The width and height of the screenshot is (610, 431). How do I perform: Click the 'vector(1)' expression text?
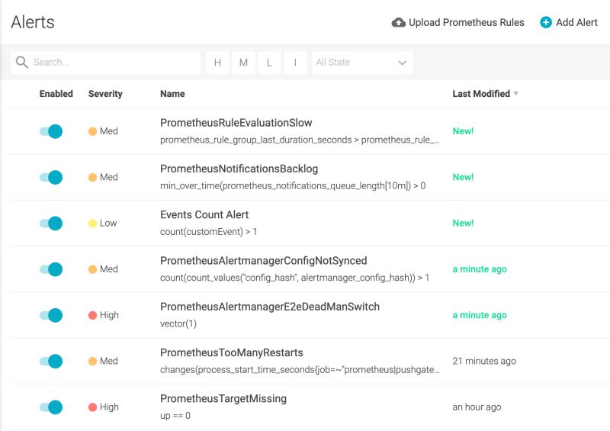tap(178, 323)
